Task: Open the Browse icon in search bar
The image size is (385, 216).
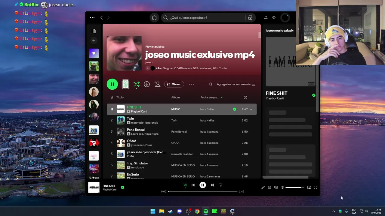Action: point(250,18)
